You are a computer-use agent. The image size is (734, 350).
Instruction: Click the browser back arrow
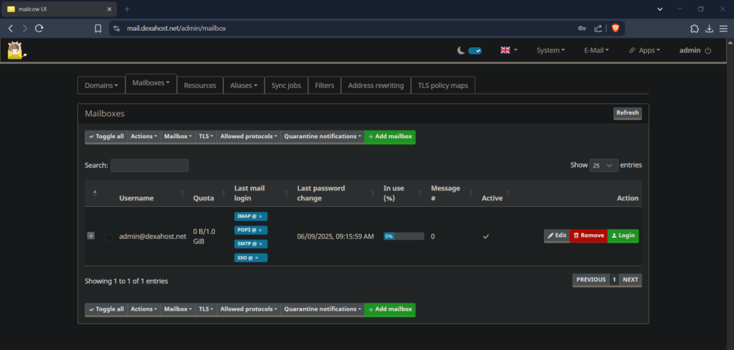tap(11, 29)
